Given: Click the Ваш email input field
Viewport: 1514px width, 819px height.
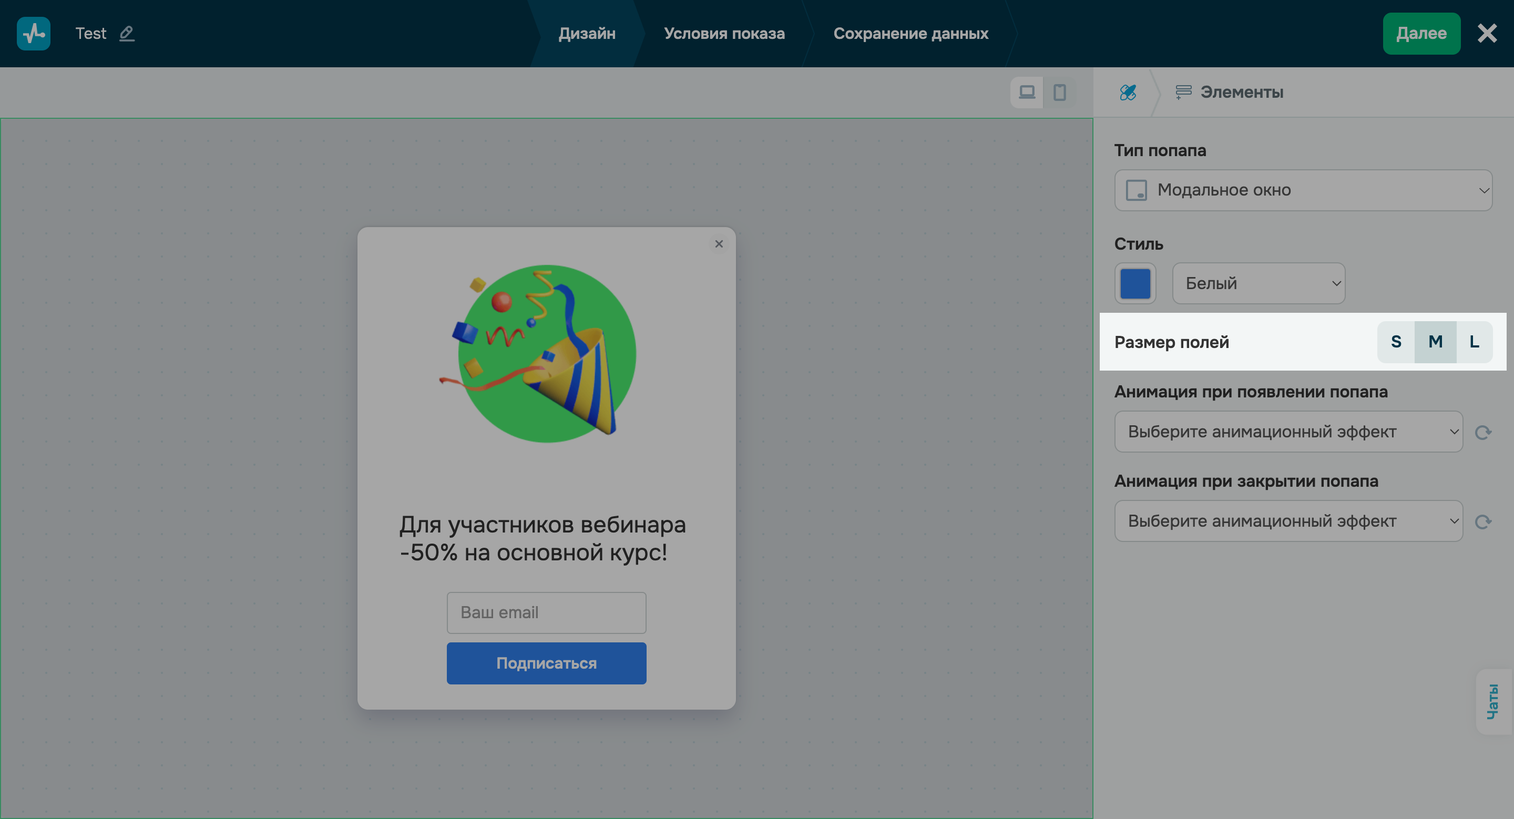Looking at the screenshot, I should [x=546, y=612].
